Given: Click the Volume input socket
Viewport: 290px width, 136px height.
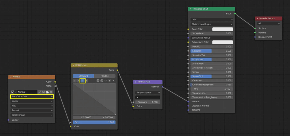Looking at the screenshot, I should coord(255,33).
